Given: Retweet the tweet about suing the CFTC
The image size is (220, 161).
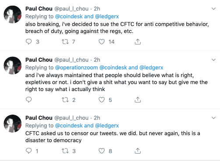Looking at the screenshot, I should [x=65, y=42].
